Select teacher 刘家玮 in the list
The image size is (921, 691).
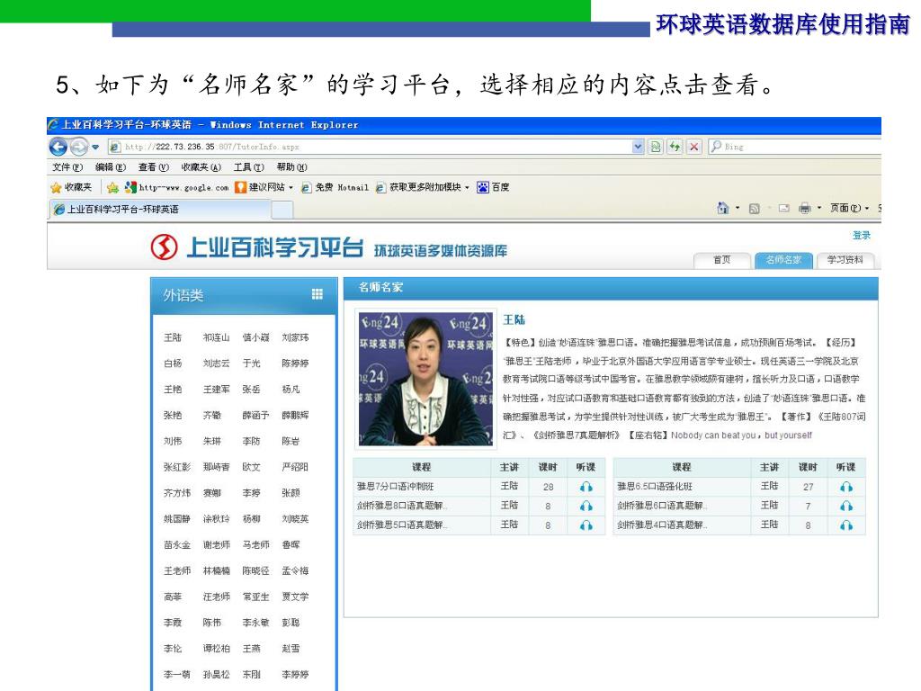click(x=295, y=337)
